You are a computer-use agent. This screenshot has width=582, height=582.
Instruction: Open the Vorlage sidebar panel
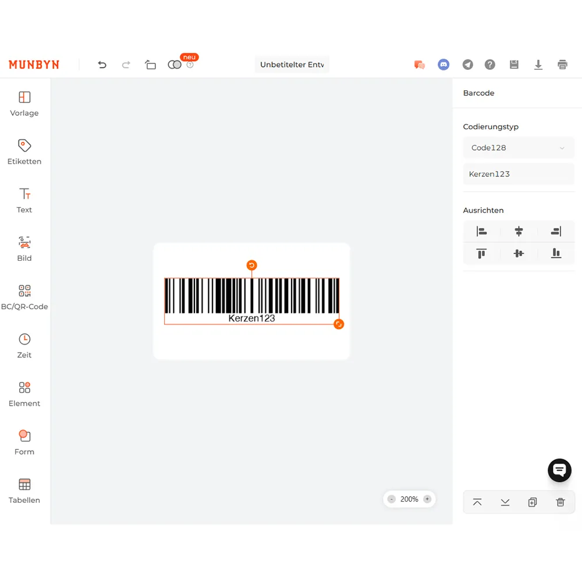pyautogui.click(x=24, y=104)
